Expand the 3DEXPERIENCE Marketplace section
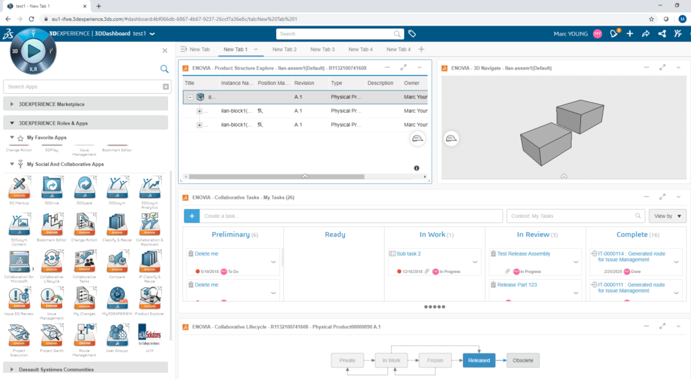This screenshot has height=379, width=691. coord(86,105)
